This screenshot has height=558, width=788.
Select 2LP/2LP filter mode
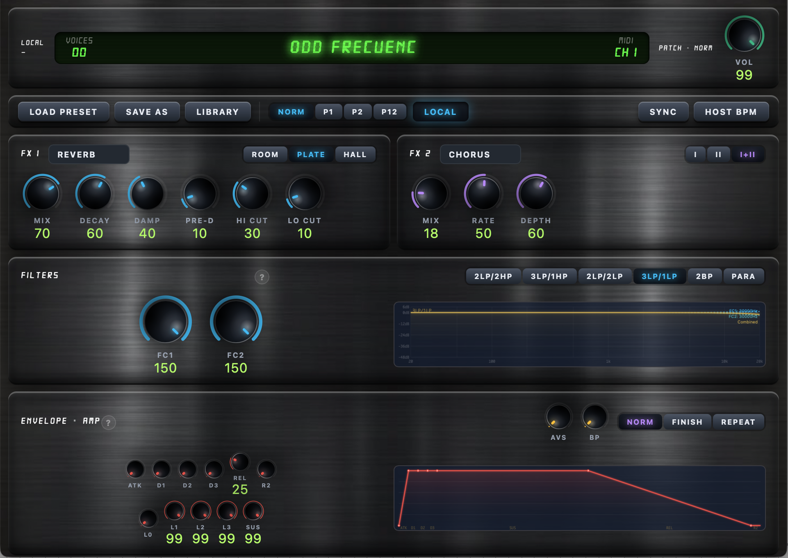(x=605, y=277)
